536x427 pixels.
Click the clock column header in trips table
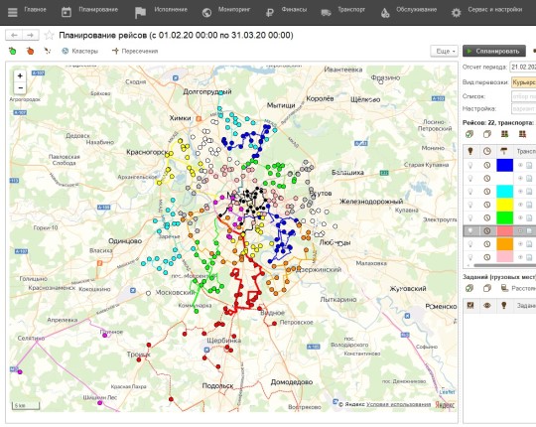[487, 151]
